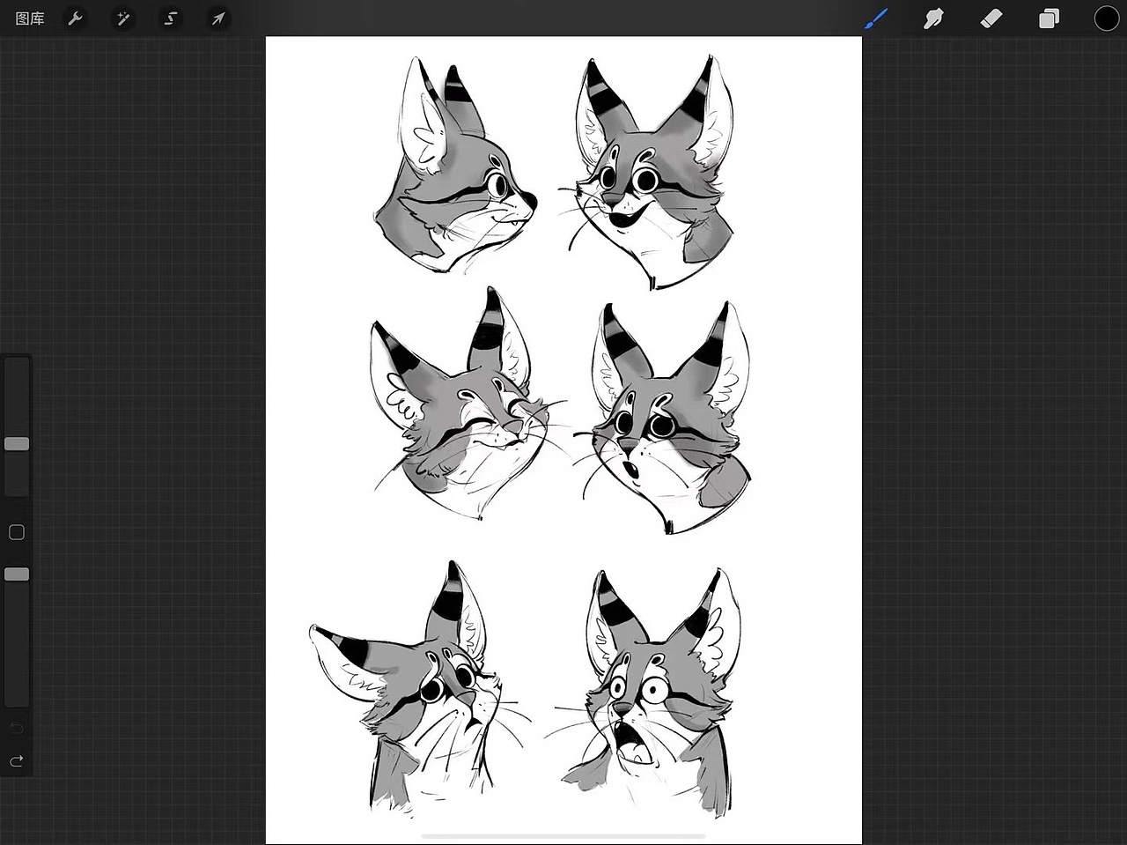Tap the top-left side-profile cat head sketch
Image resolution: width=1127 pixels, height=845 pixels.
455,165
